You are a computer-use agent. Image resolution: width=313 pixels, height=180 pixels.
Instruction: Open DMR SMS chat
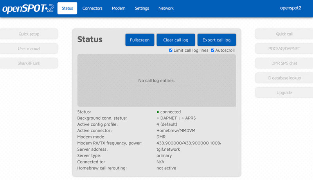tap(284, 63)
